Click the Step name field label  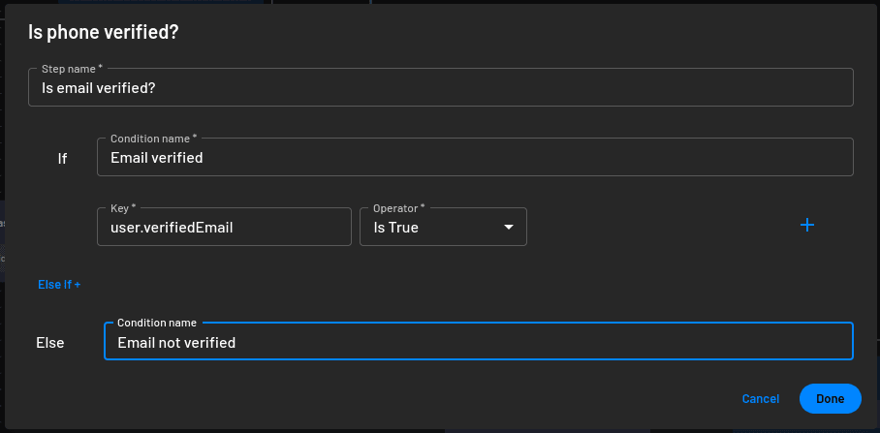pyautogui.click(x=72, y=69)
